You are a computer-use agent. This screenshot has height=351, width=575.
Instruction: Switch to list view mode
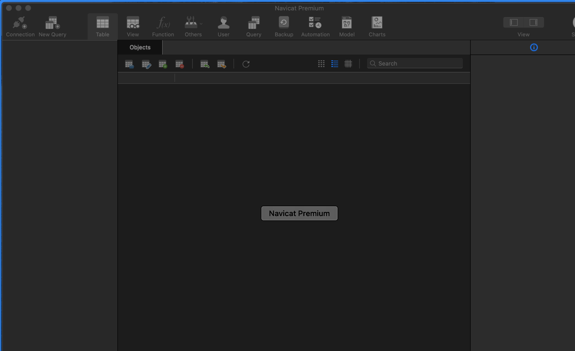pos(335,64)
